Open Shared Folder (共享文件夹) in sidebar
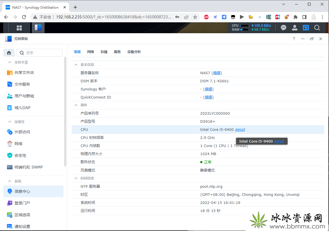 [x=33, y=73]
